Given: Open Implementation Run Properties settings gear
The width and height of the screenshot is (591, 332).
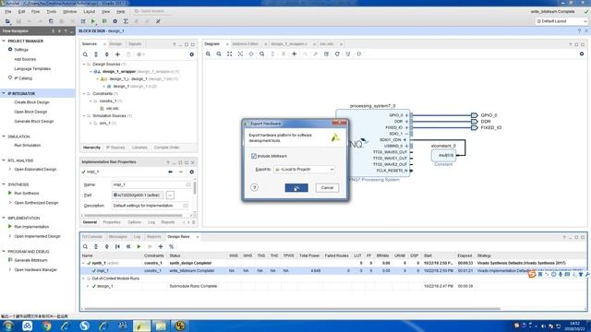Looking at the screenshot, I should [x=191, y=172].
